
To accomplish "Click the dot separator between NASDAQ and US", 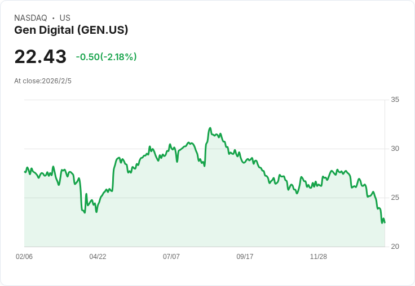I will pos(53,18).
